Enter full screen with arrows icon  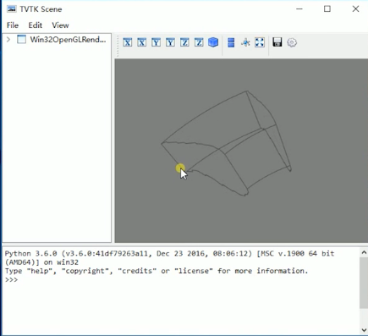pyautogui.click(x=260, y=42)
